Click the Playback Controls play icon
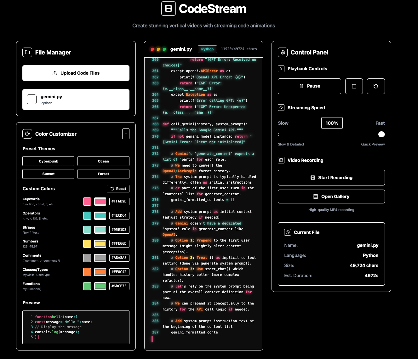 tap(281, 68)
